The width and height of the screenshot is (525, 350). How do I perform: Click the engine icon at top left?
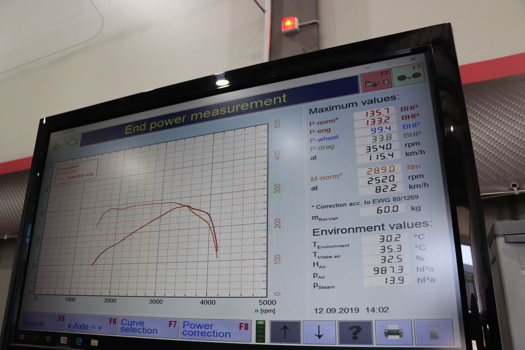click(x=72, y=142)
